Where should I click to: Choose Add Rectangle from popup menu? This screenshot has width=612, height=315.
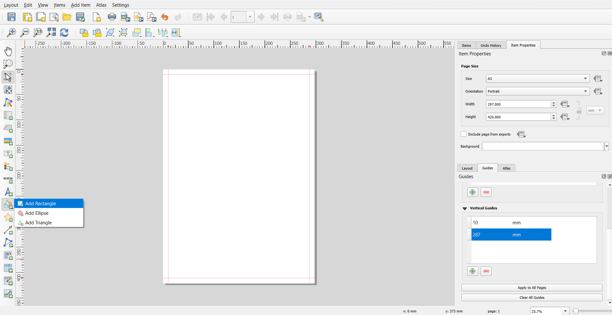[x=49, y=204]
